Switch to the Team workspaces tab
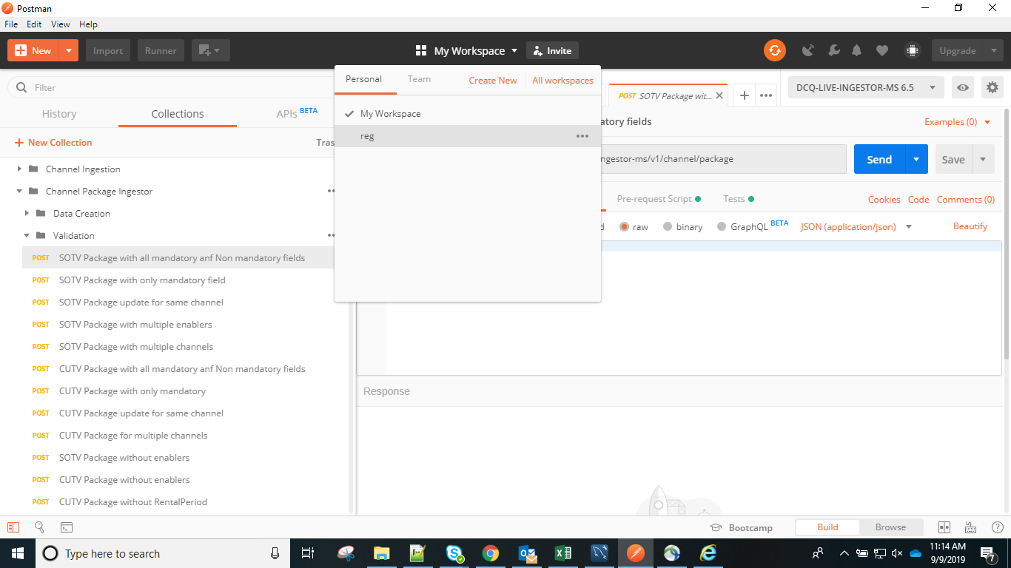 [419, 79]
